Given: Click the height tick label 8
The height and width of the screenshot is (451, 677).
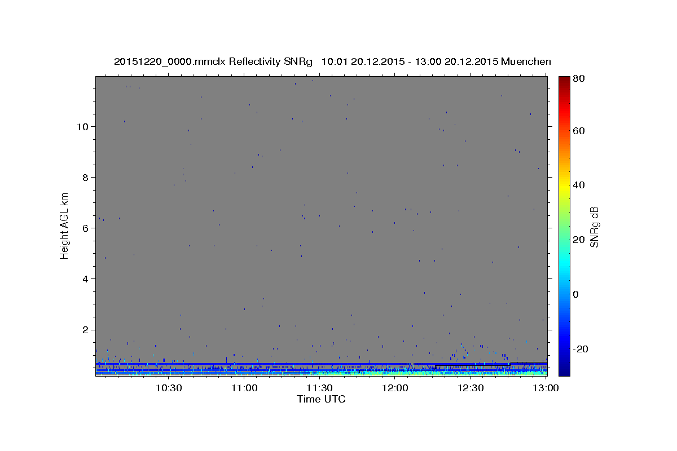Looking at the screenshot, I should tap(86, 177).
